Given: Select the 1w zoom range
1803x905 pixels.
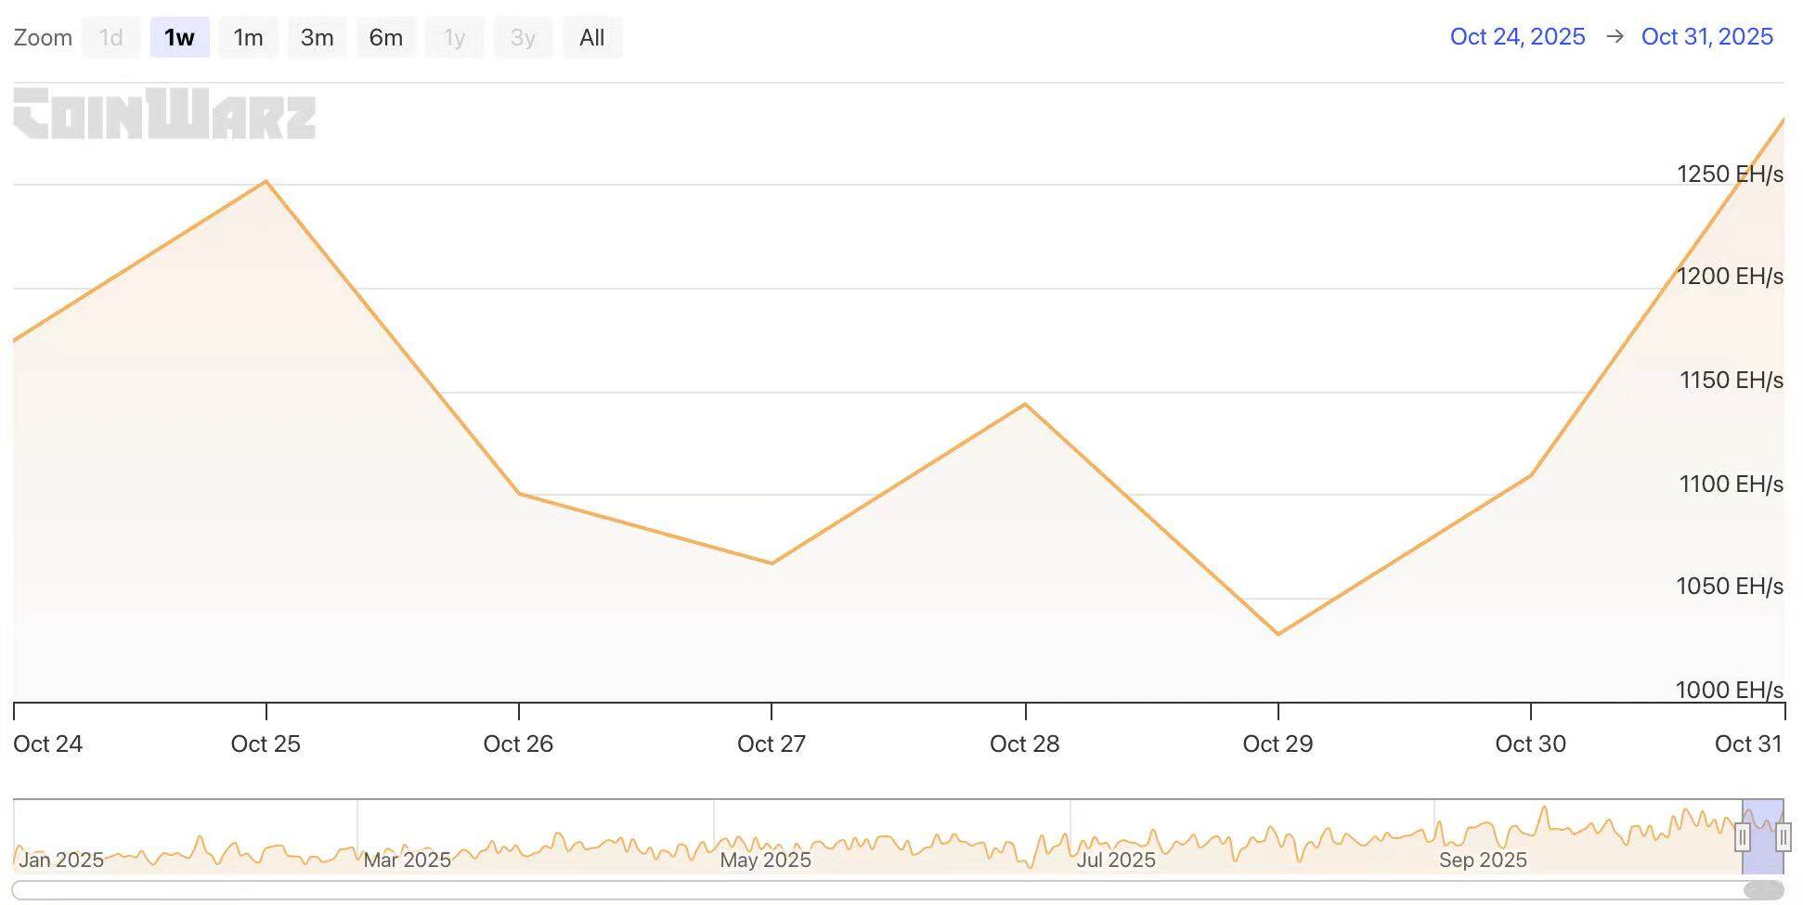Looking at the screenshot, I should (x=179, y=38).
